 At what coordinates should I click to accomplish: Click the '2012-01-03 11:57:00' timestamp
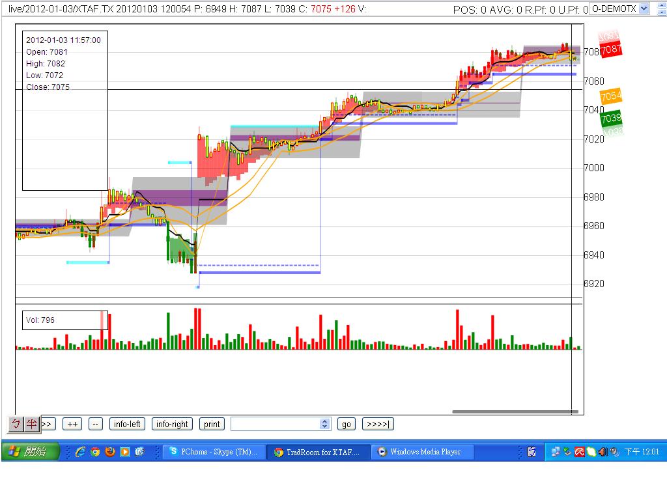(63, 40)
